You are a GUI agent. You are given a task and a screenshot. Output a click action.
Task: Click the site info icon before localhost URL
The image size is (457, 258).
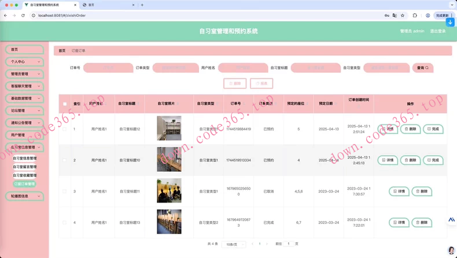pyautogui.click(x=34, y=16)
